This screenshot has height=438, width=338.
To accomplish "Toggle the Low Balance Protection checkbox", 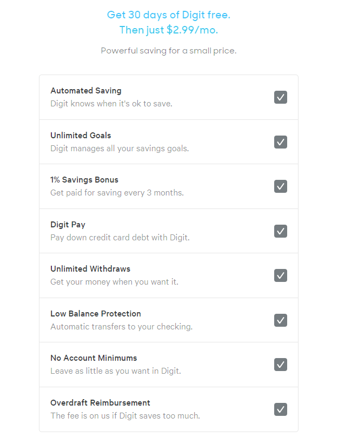I will click(280, 320).
